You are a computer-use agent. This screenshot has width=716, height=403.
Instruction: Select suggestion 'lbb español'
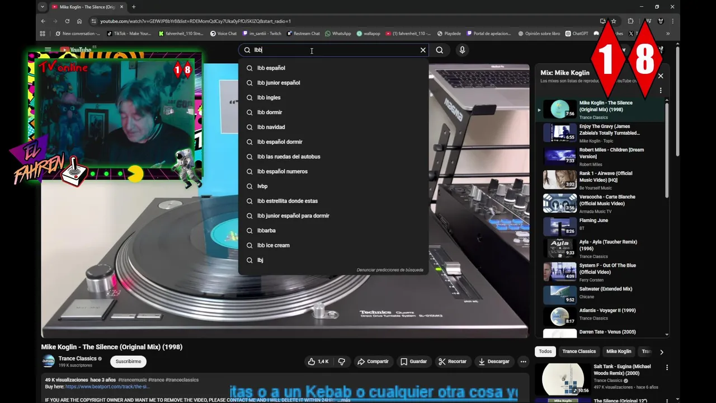tap(333, 68)
